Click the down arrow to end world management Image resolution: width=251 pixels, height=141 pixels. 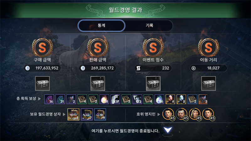pyautogui.click(x=168, y=130)
